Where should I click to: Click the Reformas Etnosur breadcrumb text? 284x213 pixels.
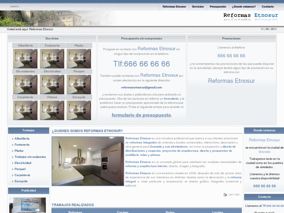tap(41, 29)
